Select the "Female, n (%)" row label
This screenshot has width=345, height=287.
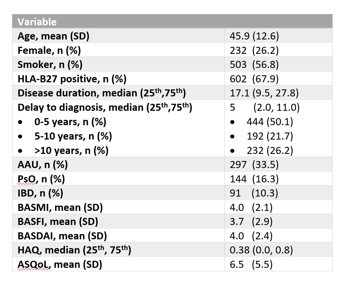point(49,50)
